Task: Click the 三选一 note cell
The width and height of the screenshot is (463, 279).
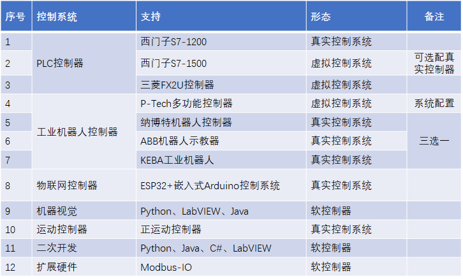Action: [434, 141]
